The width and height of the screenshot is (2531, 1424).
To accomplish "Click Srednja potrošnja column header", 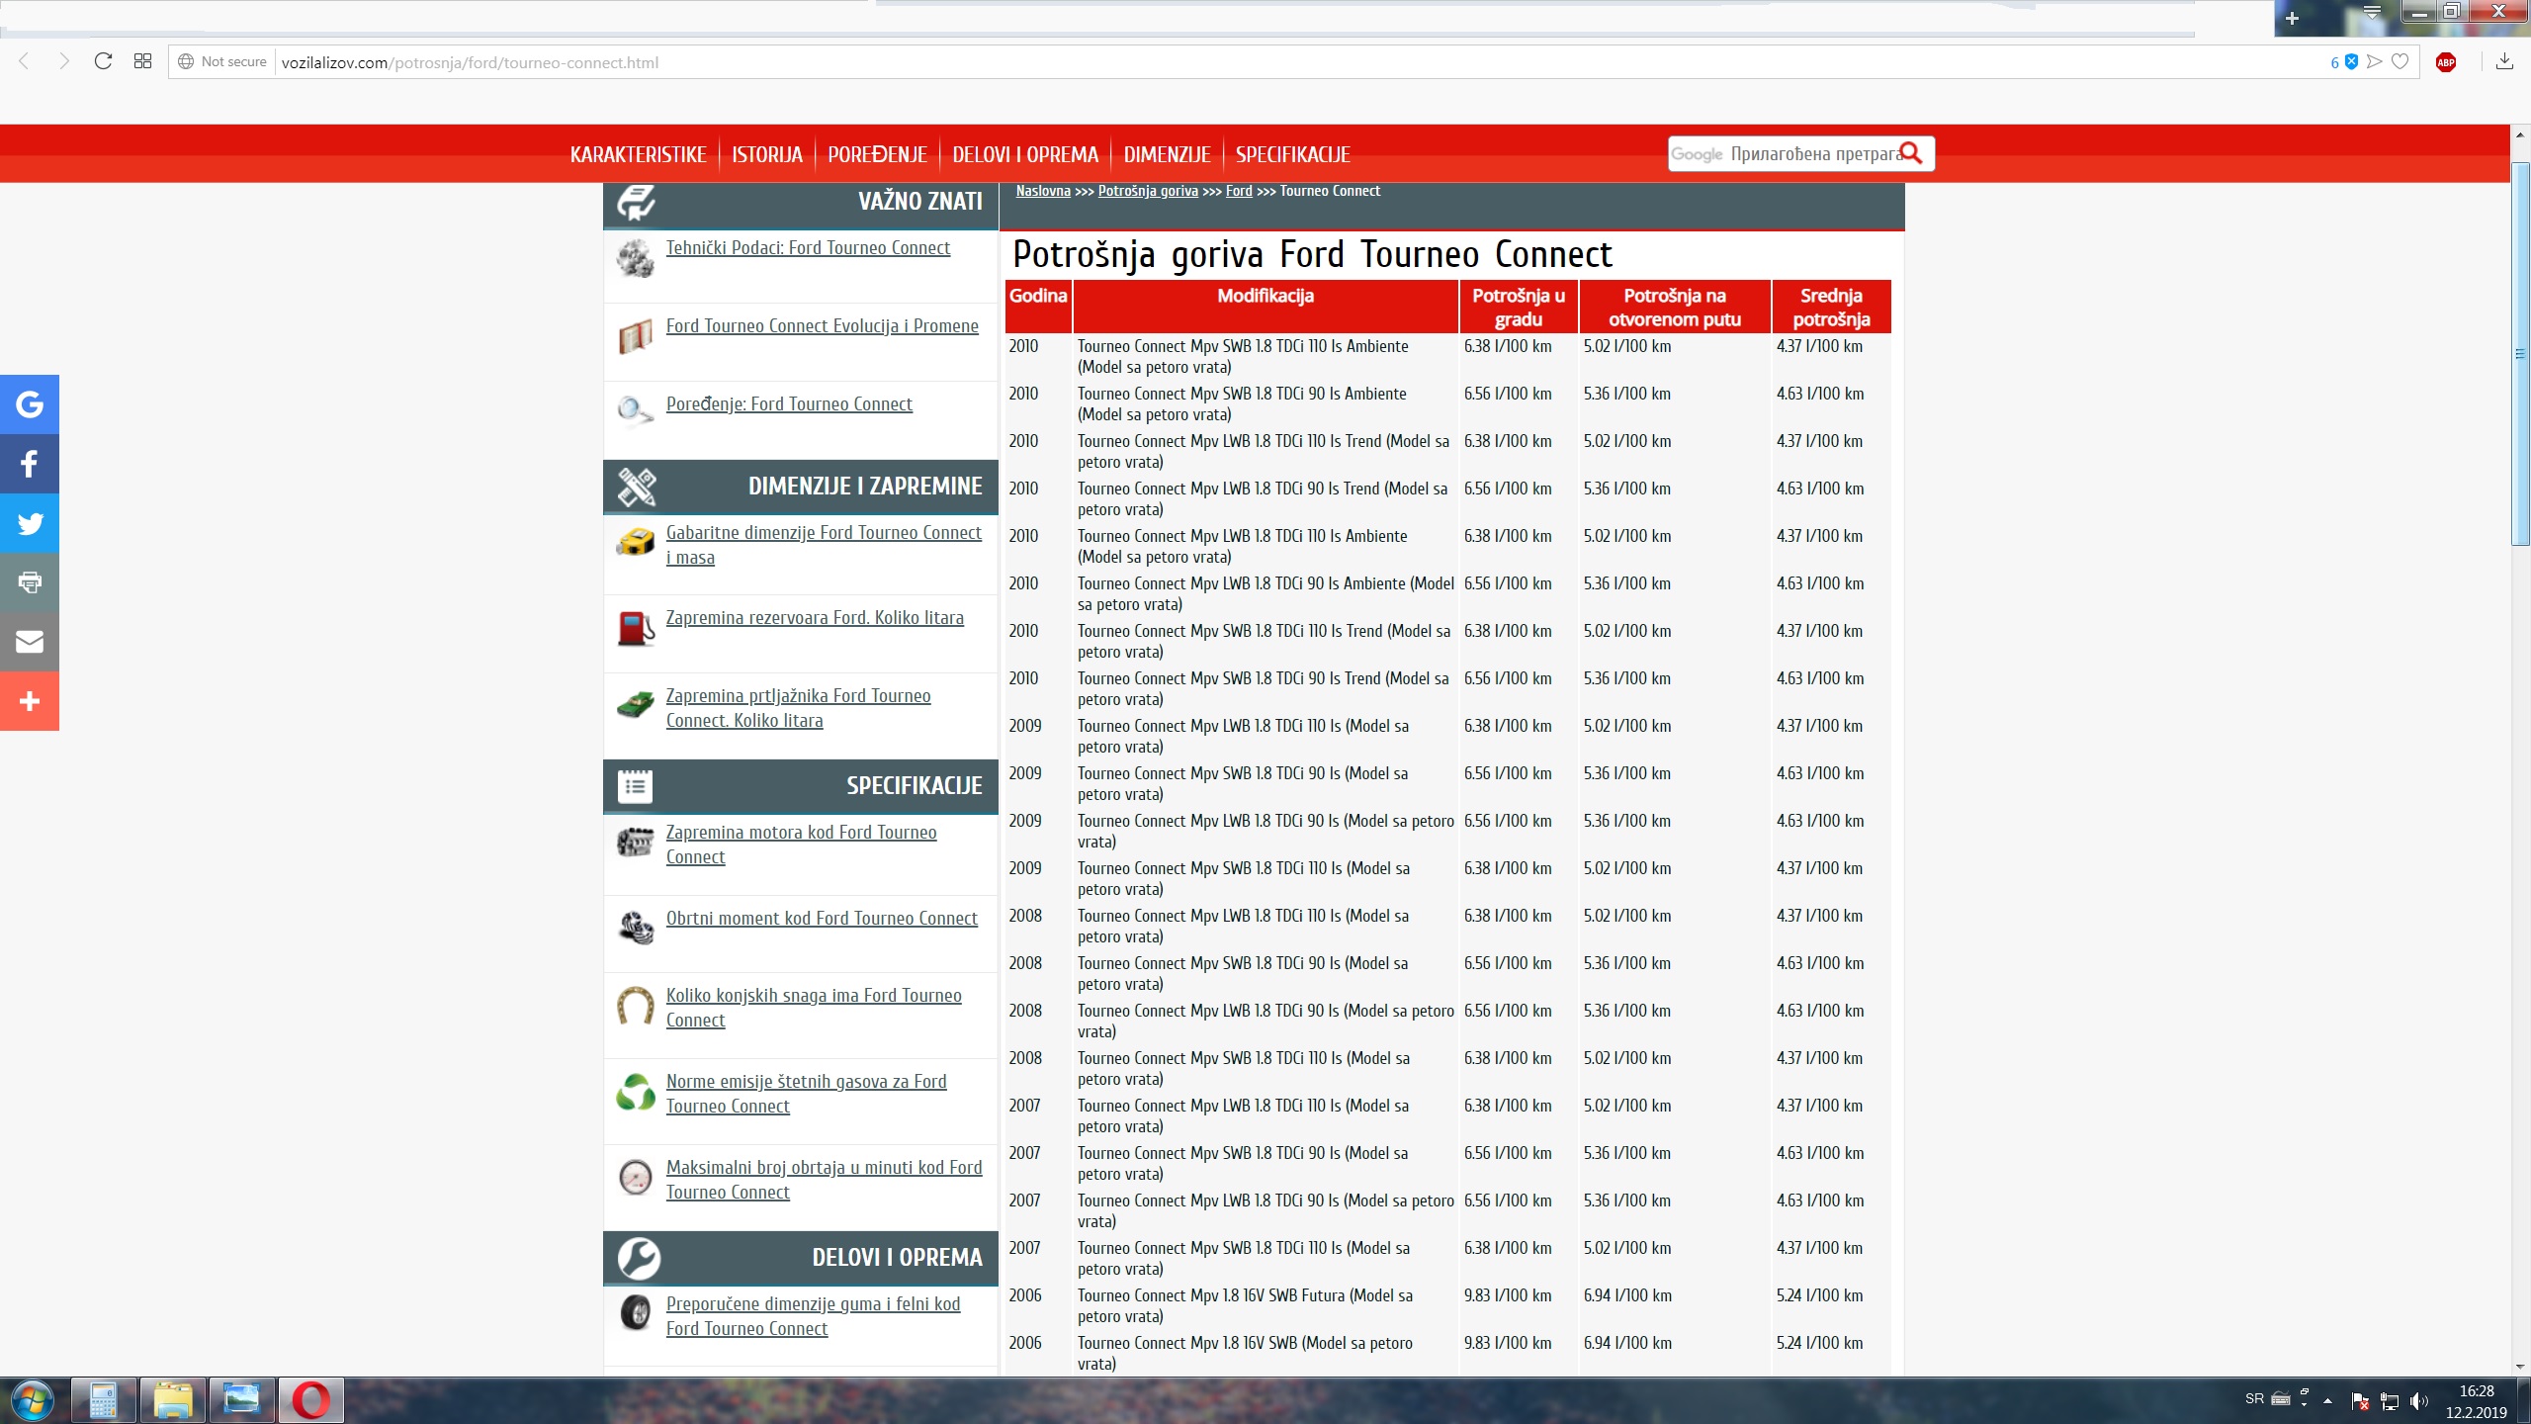I will pos(1831,307).
